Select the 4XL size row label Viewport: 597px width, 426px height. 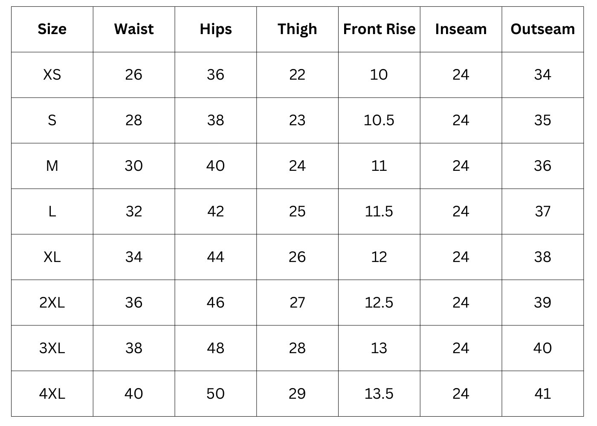point(52,394)
